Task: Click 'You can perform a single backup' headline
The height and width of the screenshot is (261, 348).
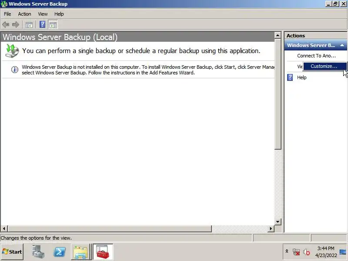Action: point(141,51)
